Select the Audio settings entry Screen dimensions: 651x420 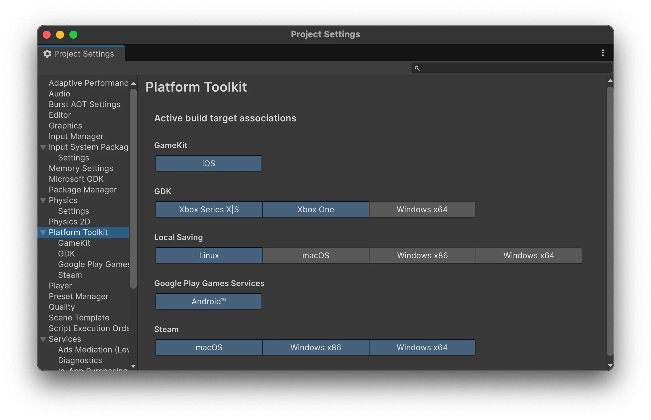(59, 94)
